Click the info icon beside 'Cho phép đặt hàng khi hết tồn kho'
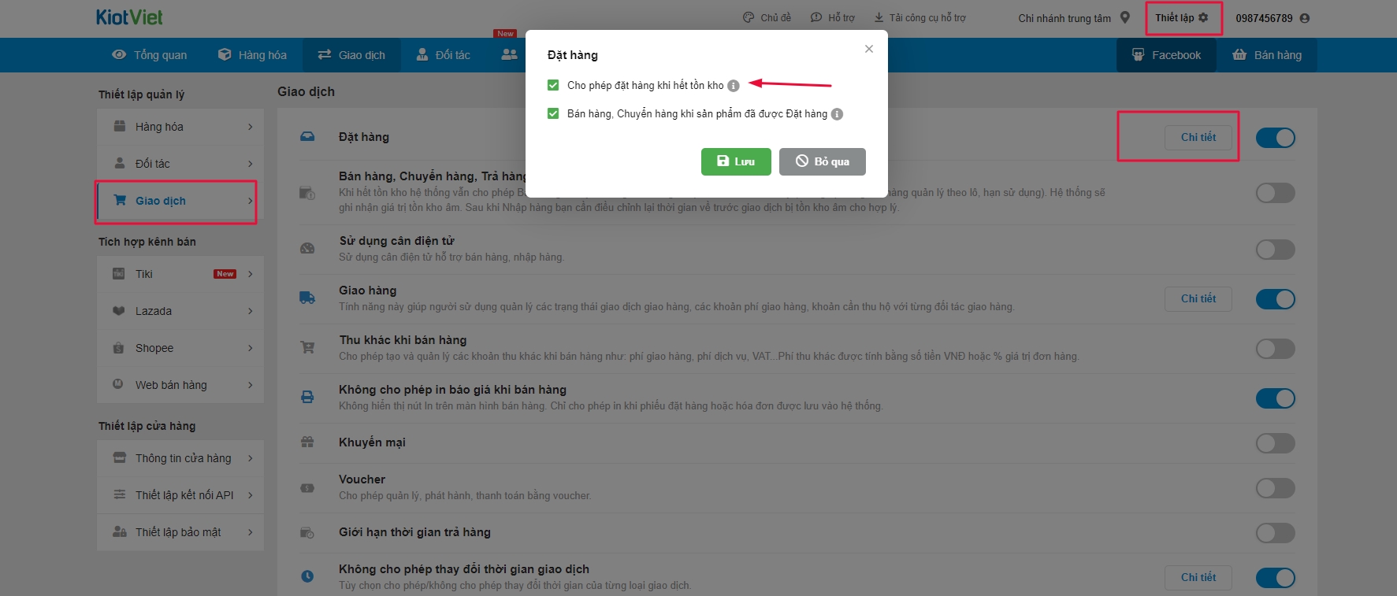The width and height of the screenshot is (1397, 596). [733, 86]
